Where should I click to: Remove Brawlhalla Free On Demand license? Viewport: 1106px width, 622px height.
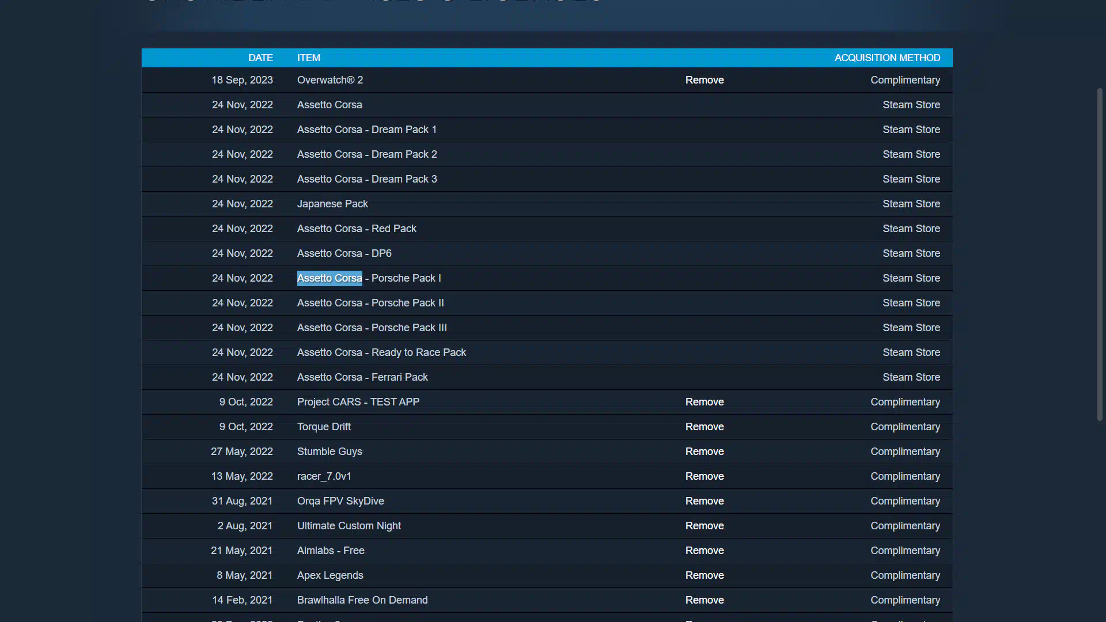pos(704,600)
